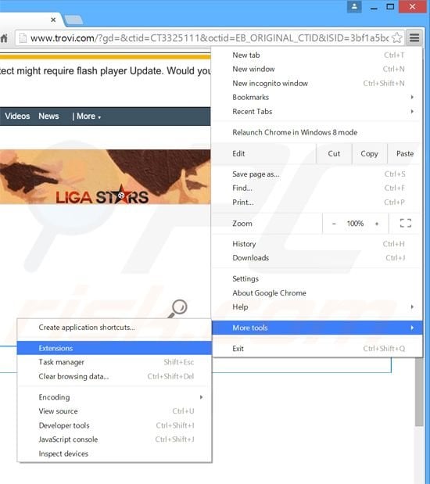430x484 pixels.
Task: Expand the More tools submenu
Action: (x=317, y=328)
